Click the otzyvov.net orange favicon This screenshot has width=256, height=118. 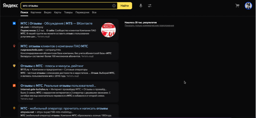(x=14, y=108)
